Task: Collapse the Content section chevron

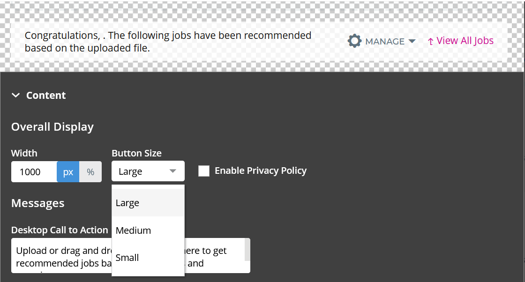Action: click(16, 96)
